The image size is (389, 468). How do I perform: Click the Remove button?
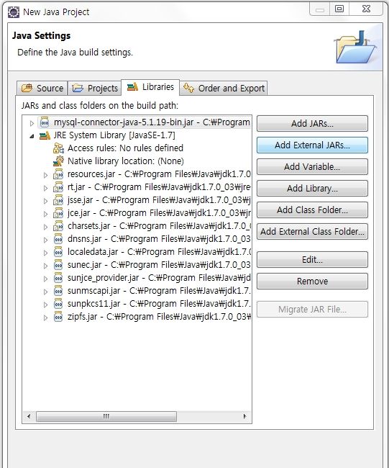[x=312, y=281]
